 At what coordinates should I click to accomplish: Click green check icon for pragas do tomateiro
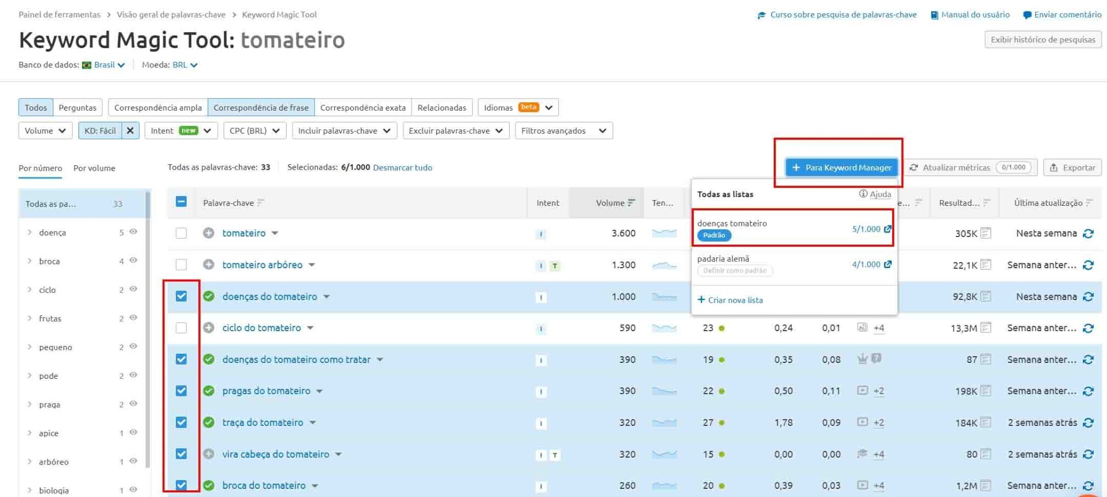(208, 391)
